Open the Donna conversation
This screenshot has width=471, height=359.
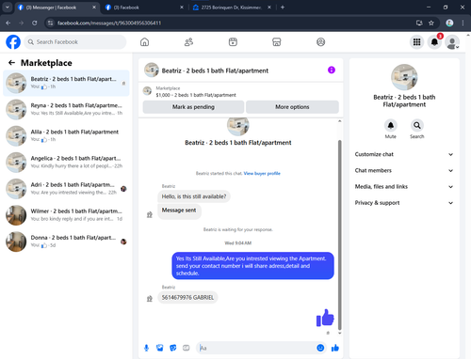[66, 242]
